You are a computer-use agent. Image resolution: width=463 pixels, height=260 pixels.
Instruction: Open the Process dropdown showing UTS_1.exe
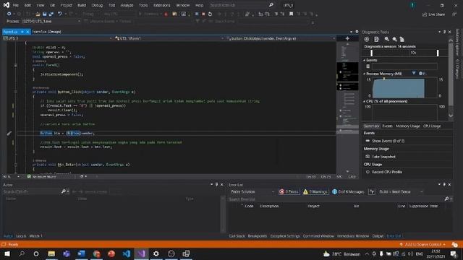(x=51, y=21)
